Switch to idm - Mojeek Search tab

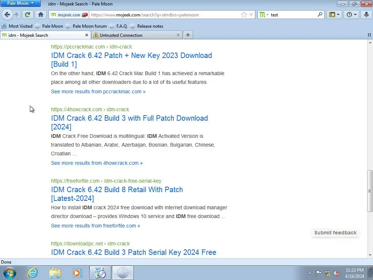45,35
